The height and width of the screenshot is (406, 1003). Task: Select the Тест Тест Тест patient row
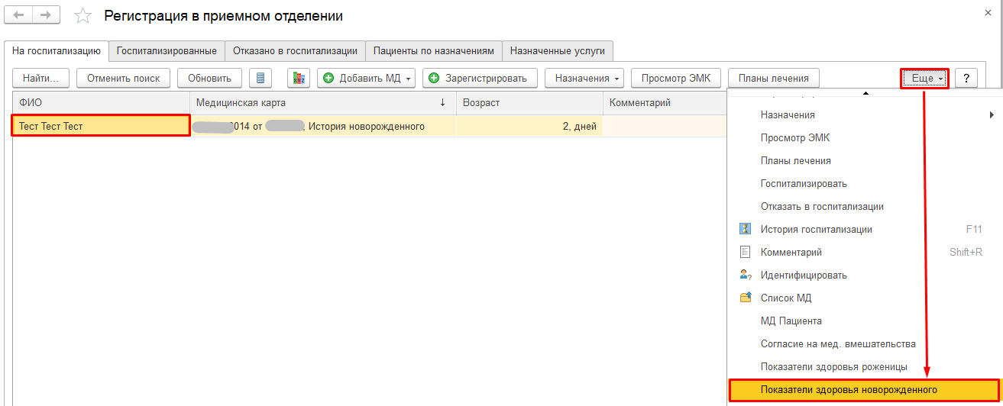pos(100,126)
